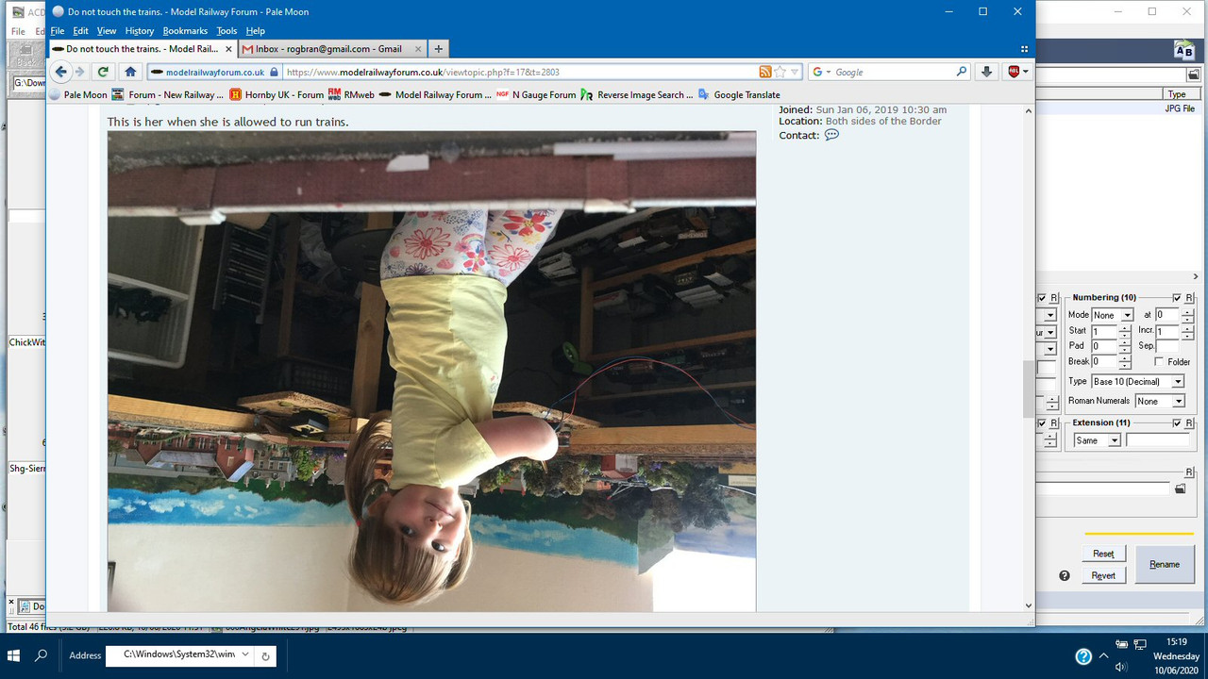This screenshot has width=1208, height=679.
Task: Click the browser forward arrow
Action: point(80,72)
